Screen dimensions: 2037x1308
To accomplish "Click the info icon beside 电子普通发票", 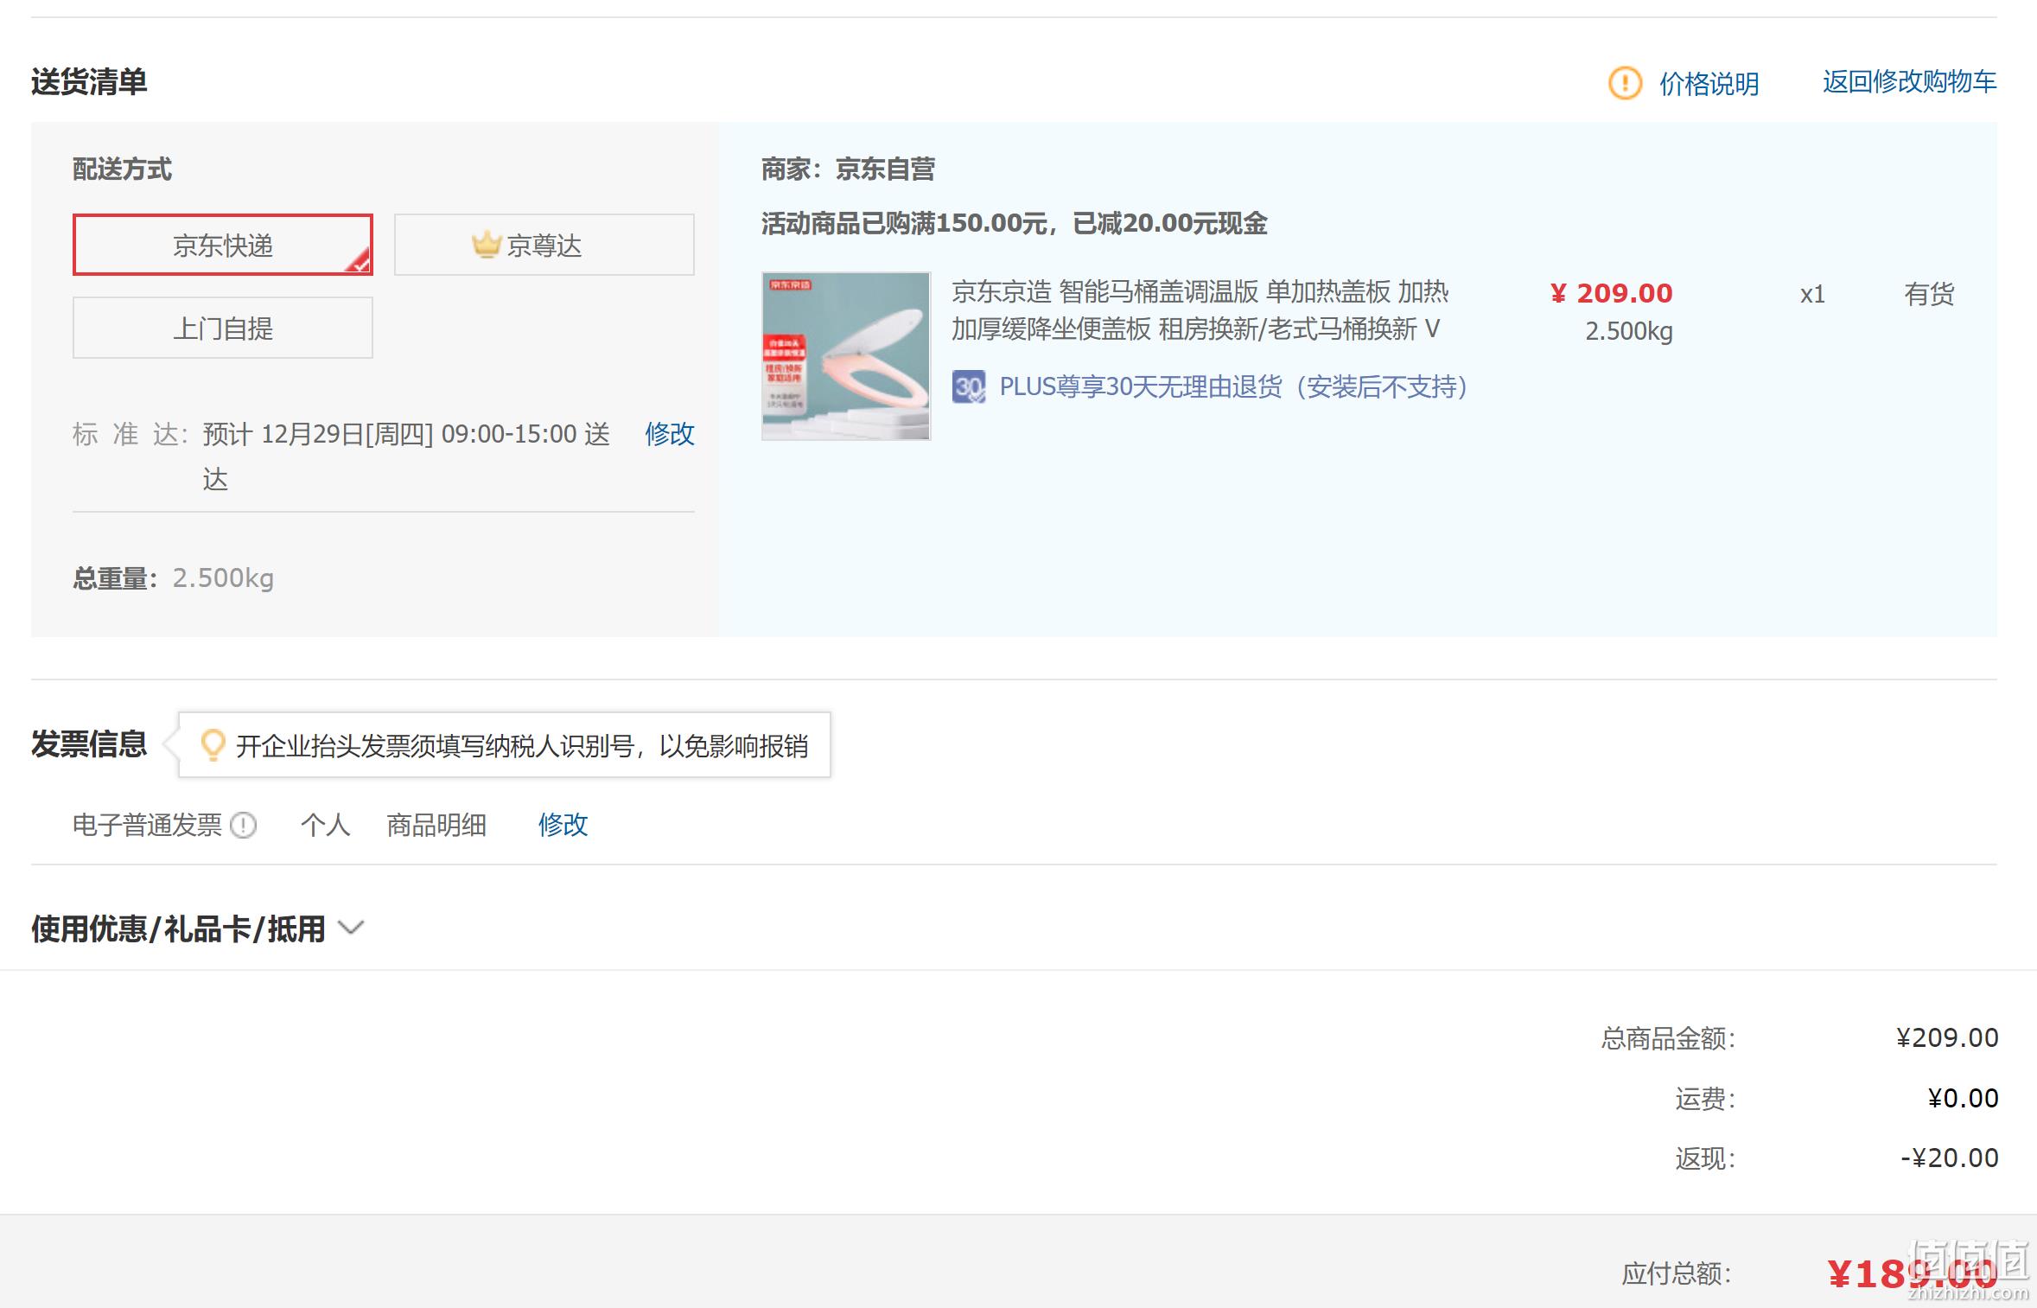I will [x=244, y=825].
